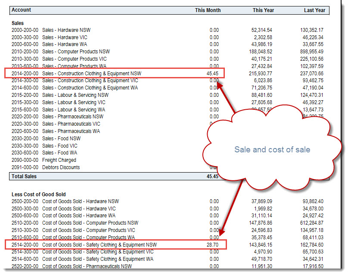348x275 pixels.
Task: Click the 215,930.77 This Year figure
Action: pyautogui.click(x=260, y=74)
